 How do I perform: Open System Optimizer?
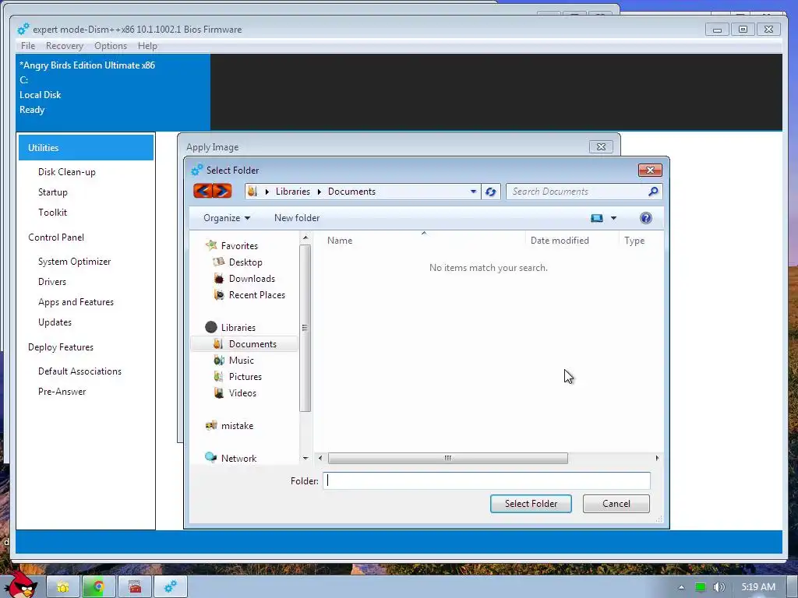coord(74,262)
